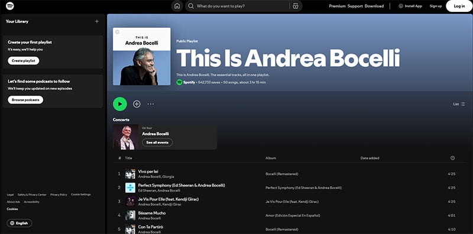This screenshot has height=234, width=473.
Task: Click the Log in button
Action: (459, 6)
